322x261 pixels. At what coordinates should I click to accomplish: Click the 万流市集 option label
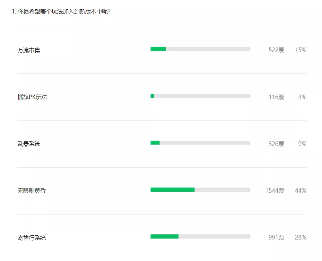tap(29, 50)
